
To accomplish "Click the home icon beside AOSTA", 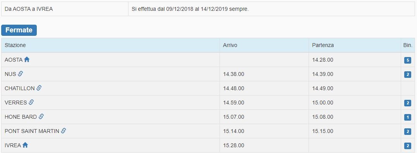I will click(27, 60).
